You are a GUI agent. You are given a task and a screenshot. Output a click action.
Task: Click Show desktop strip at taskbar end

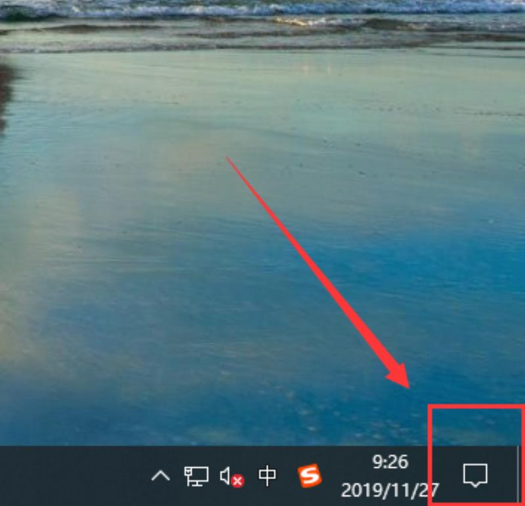522,476
